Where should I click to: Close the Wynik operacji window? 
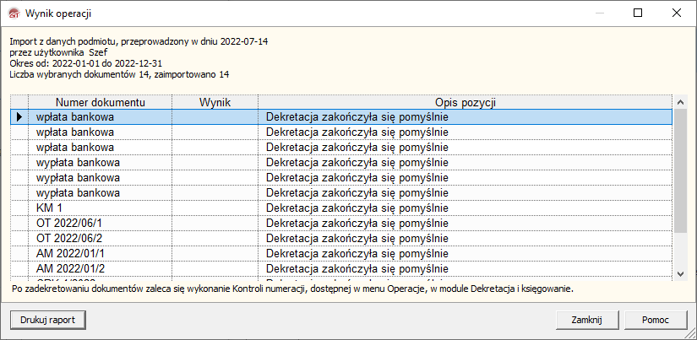[x=677, y=13]
